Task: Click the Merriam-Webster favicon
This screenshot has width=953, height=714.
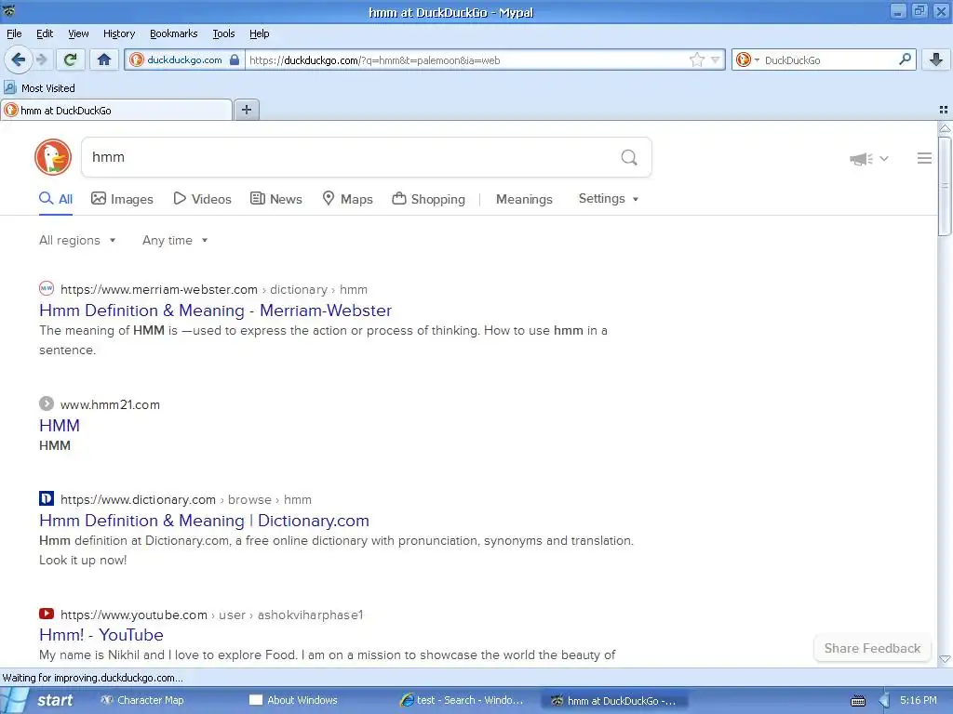Action: 47,288
